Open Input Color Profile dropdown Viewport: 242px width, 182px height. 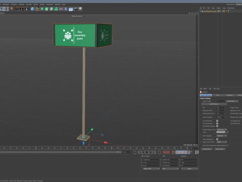point(222,142)
